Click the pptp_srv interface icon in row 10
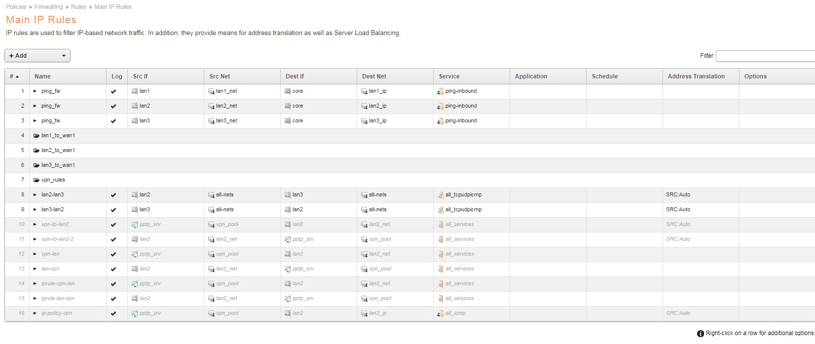 coord(135,225)
